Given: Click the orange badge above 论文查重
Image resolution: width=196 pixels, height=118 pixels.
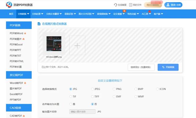Looking at the screenshot, I should 124,11.
